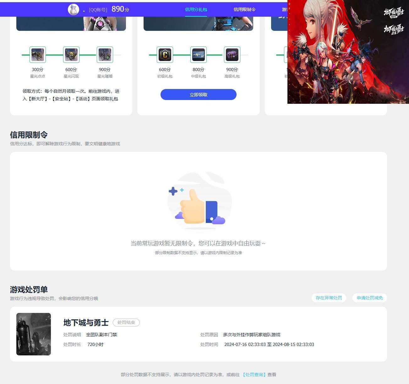Click the 立即领取 button
This screenshot has width=409, height=384.
click(199, 95)
